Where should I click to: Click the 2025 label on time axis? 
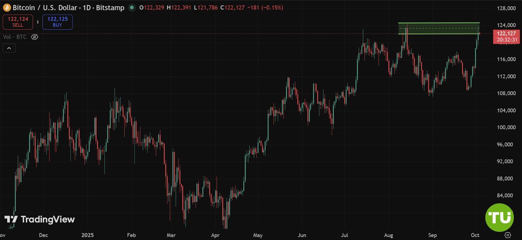(88, 235)
